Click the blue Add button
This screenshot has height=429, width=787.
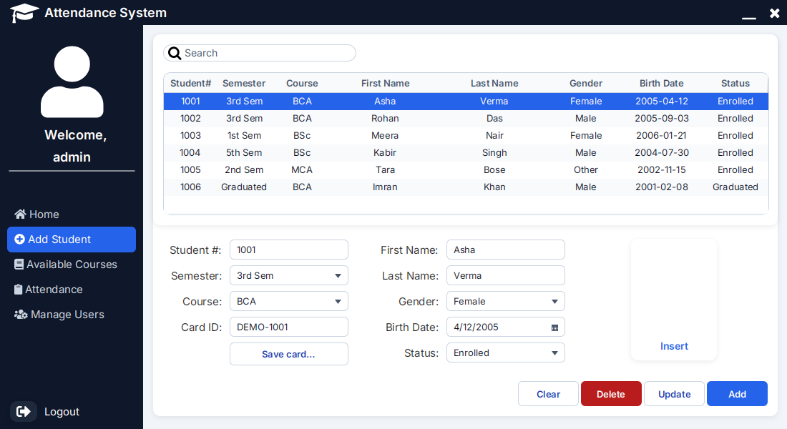tap(737, 394)
